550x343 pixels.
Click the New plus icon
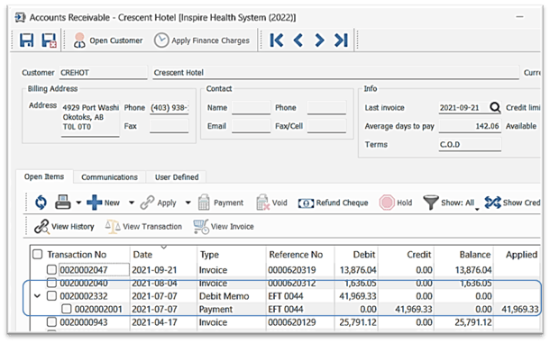point(94,203)
